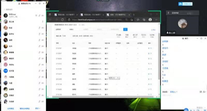This screenshot has height=111, width=207.
Task: Open the first filter dropdown above the table
Action: click(59, 29)
